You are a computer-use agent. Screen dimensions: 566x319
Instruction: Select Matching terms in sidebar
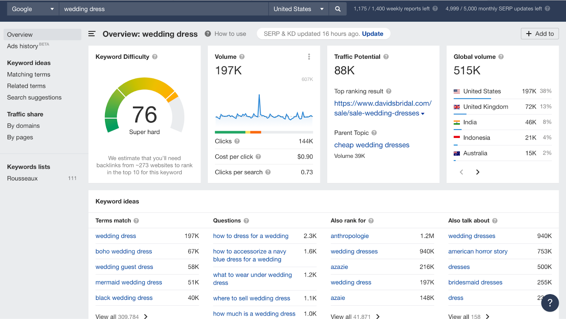point(29,74)
